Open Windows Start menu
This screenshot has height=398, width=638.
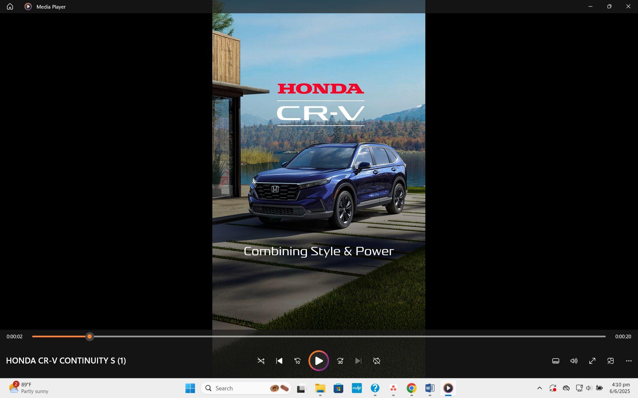click(190, 388)
